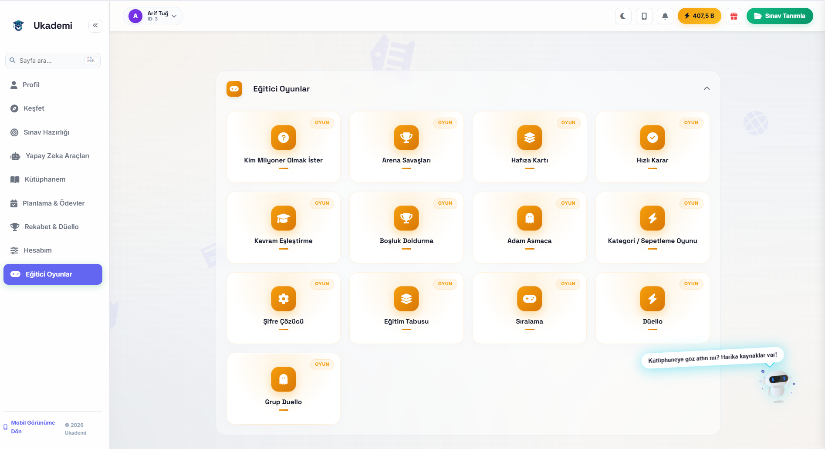Image resolution: width=825 pixels, height=449 pixels.
Task: Open the Sıralama gamepad icon
Action: click(x=530, y=299)
